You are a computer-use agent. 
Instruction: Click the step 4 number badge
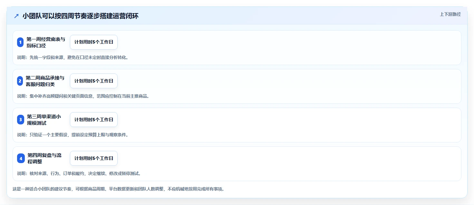coord(21,158)
